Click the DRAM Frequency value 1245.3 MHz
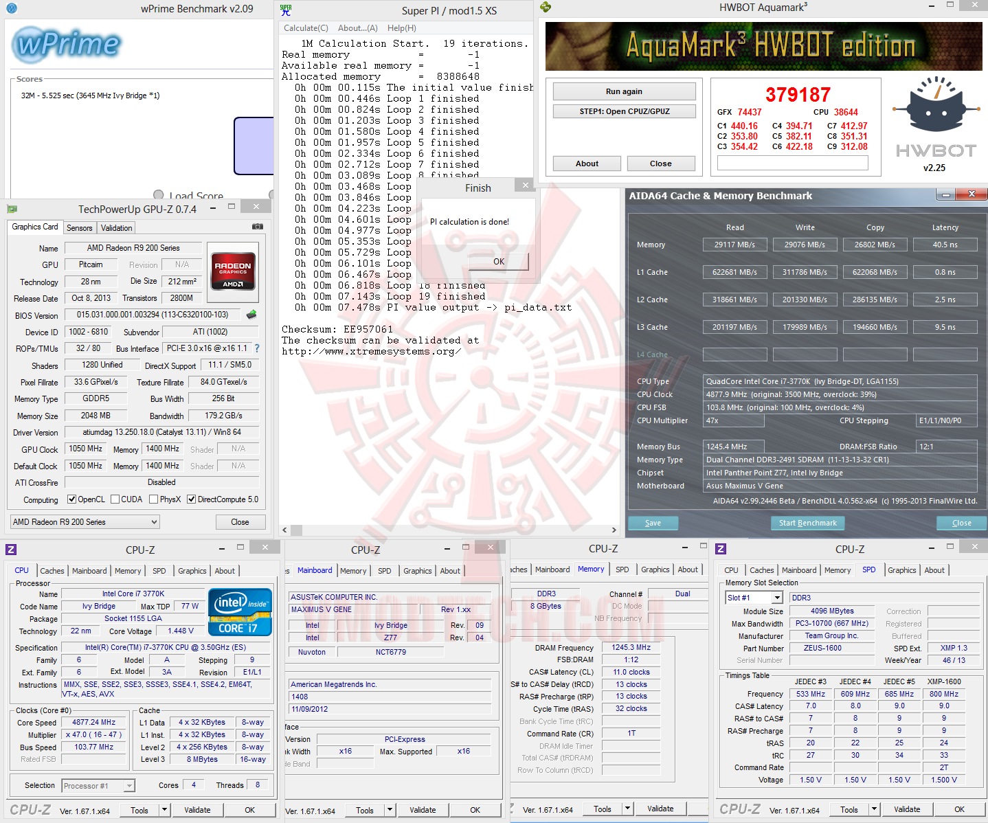Viewport: 988px width, 823px height. (x=631, y=647)
